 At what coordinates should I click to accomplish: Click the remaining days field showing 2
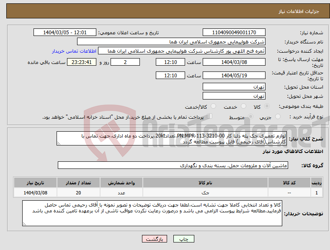pyautogui.click(x=125, y=62)
